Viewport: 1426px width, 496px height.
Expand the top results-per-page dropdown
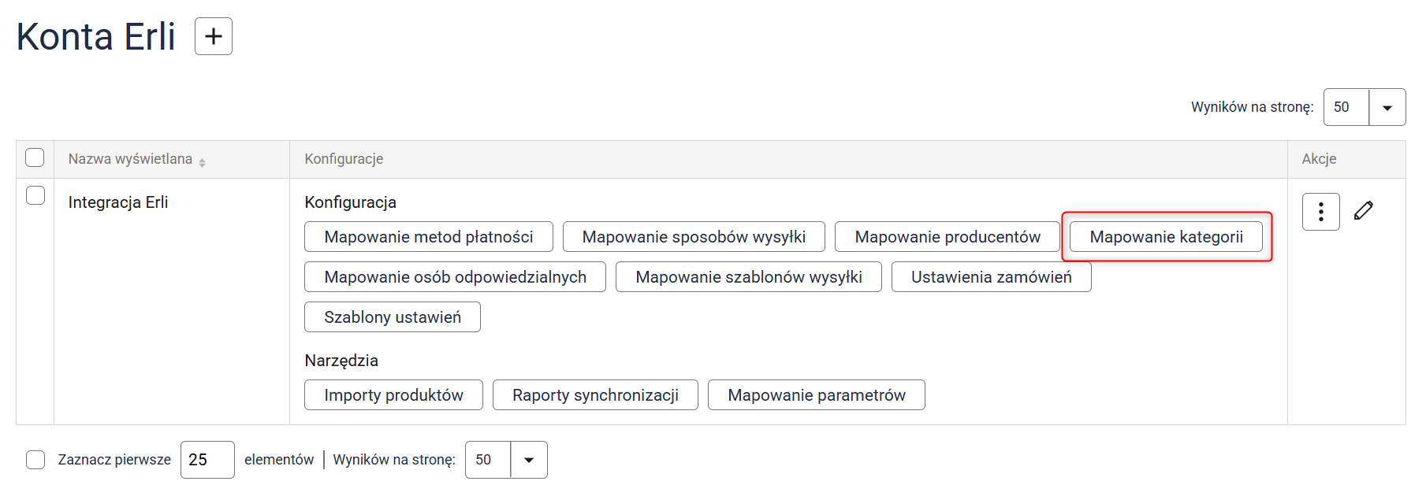pos(1387,108)
